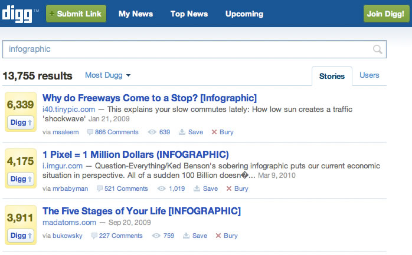Click the search magnifier icon
The width and height of the screenshot is (412, 255).
click(x=377, y=49)
